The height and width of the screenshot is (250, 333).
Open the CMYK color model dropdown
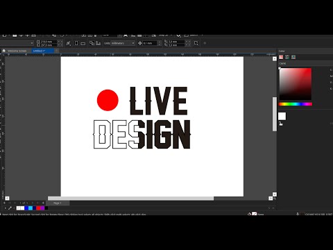[305, 63]
